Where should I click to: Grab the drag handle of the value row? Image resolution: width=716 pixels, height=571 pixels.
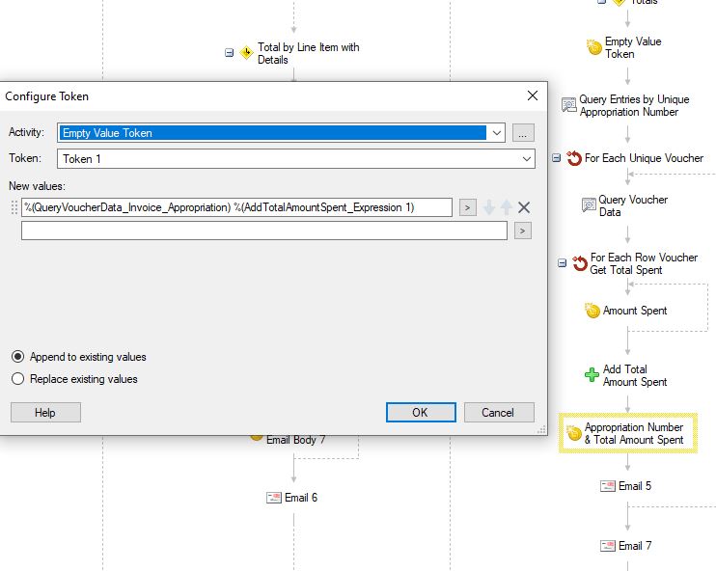pyautogui.click(x=14, y=207)
